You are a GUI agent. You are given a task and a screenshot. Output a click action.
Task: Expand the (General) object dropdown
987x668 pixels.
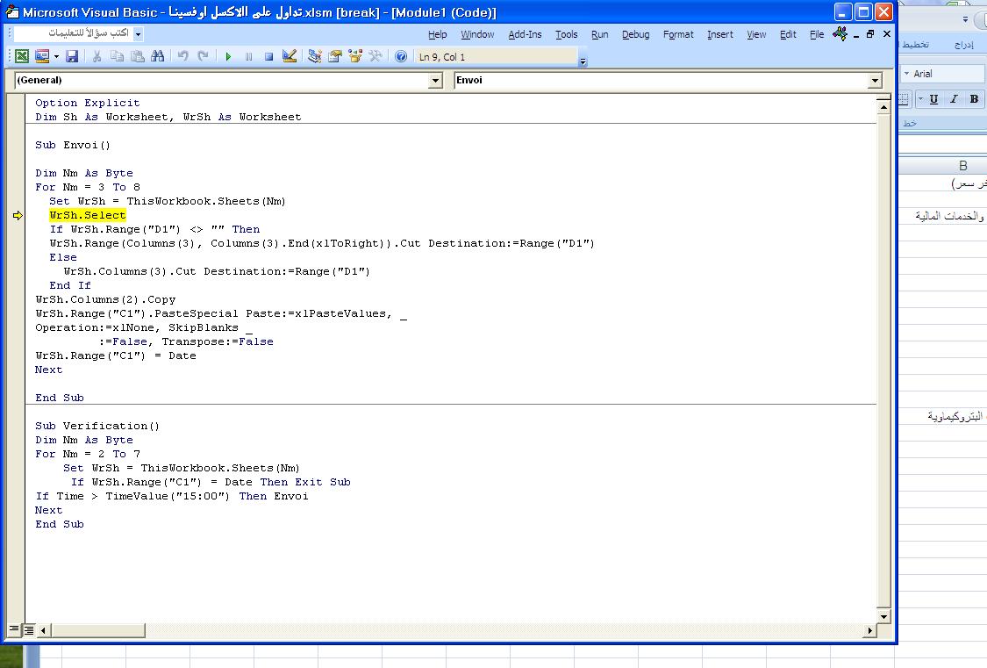tap(435, 81)
